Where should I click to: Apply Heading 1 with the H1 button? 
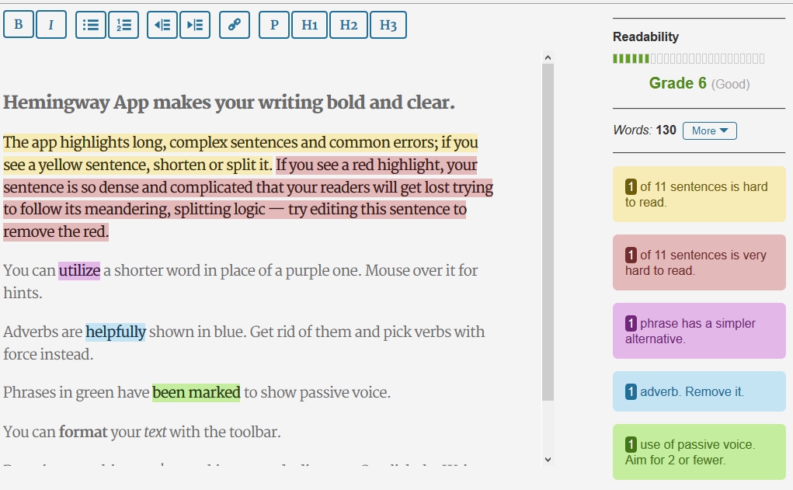(310, 25)
